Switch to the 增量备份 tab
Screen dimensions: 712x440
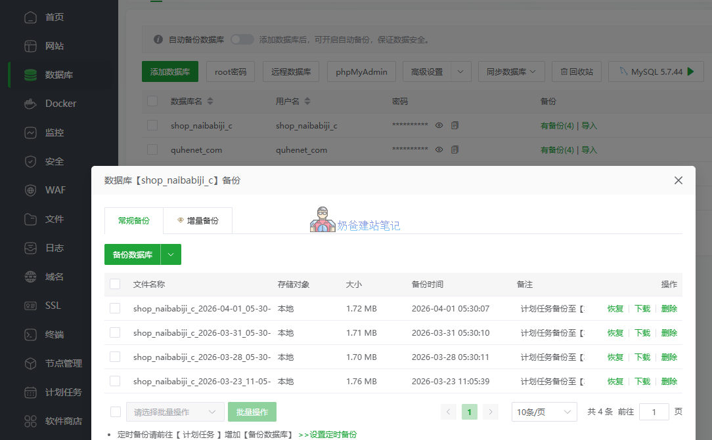(205, 220)
